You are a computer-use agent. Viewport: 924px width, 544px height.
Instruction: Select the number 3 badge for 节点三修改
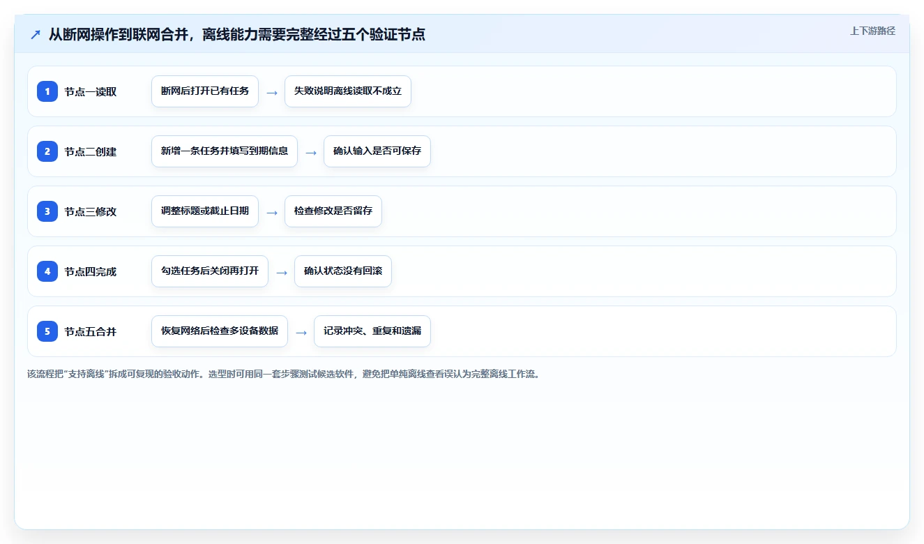point(47,211)
